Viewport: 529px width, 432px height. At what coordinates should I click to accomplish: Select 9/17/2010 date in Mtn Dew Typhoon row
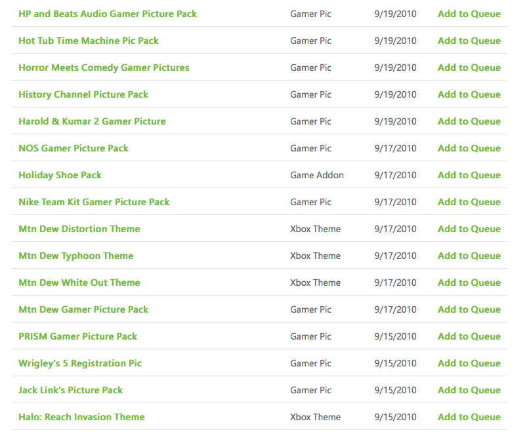(x=395, y=256)
